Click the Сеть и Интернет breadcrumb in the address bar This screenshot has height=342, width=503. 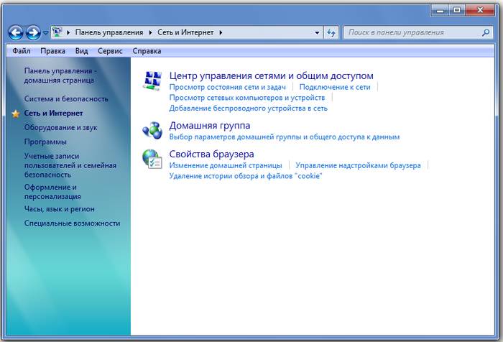pyautogui.click(x=185, y=32)
